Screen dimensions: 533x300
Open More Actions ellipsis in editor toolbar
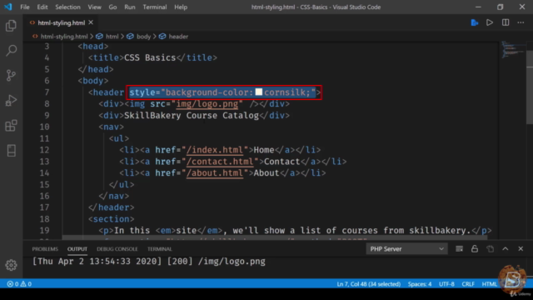tap(521, 22)
